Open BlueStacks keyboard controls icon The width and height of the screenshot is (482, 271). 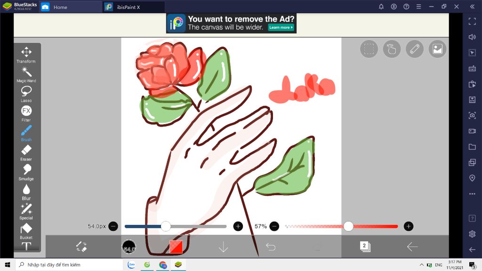[x=472, y=68]
